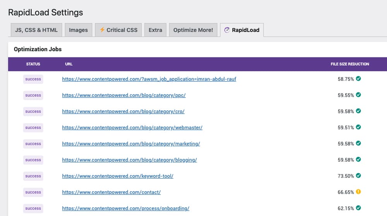
Task: Open the awsm_job_application imran-abdul-rauf link
Action: tap(149, 79)
